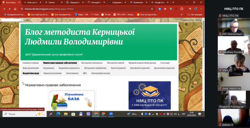Open the Всеукраїнський bookmark
This screenshot has height=128, width=250.
click(14, 15)
